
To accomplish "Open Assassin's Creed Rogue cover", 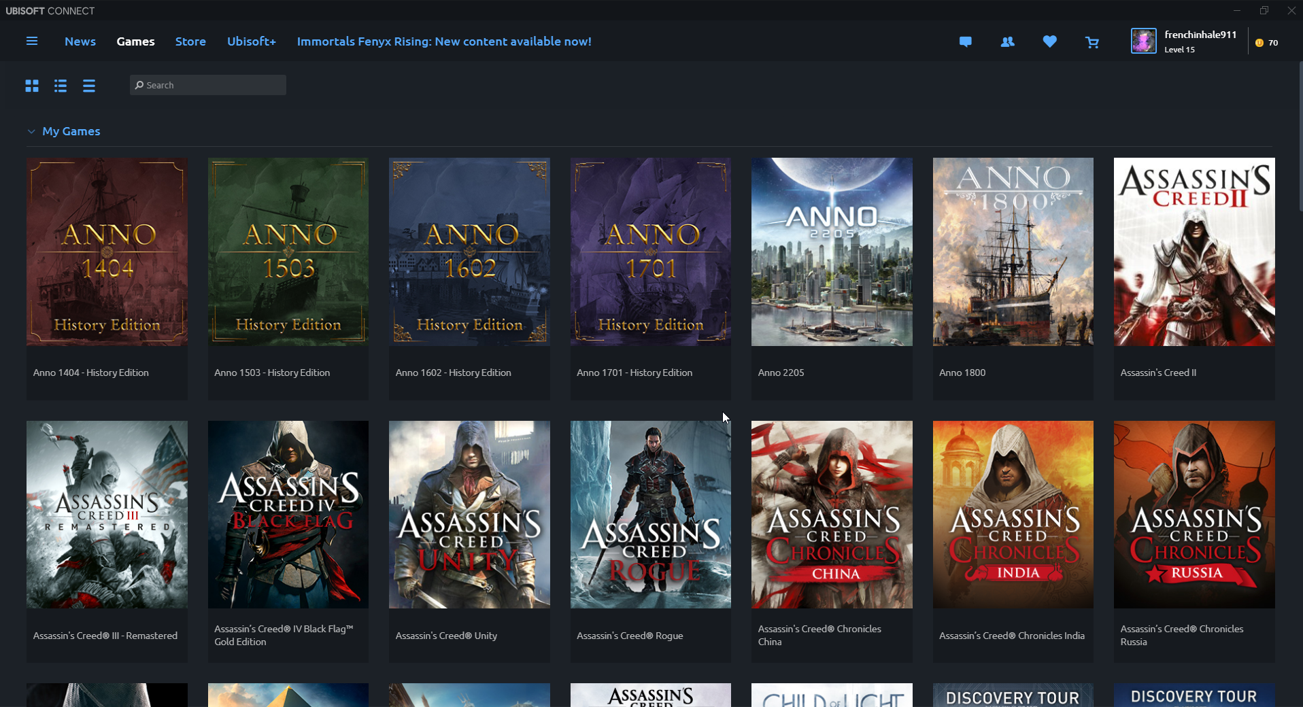I will (651, 515).
